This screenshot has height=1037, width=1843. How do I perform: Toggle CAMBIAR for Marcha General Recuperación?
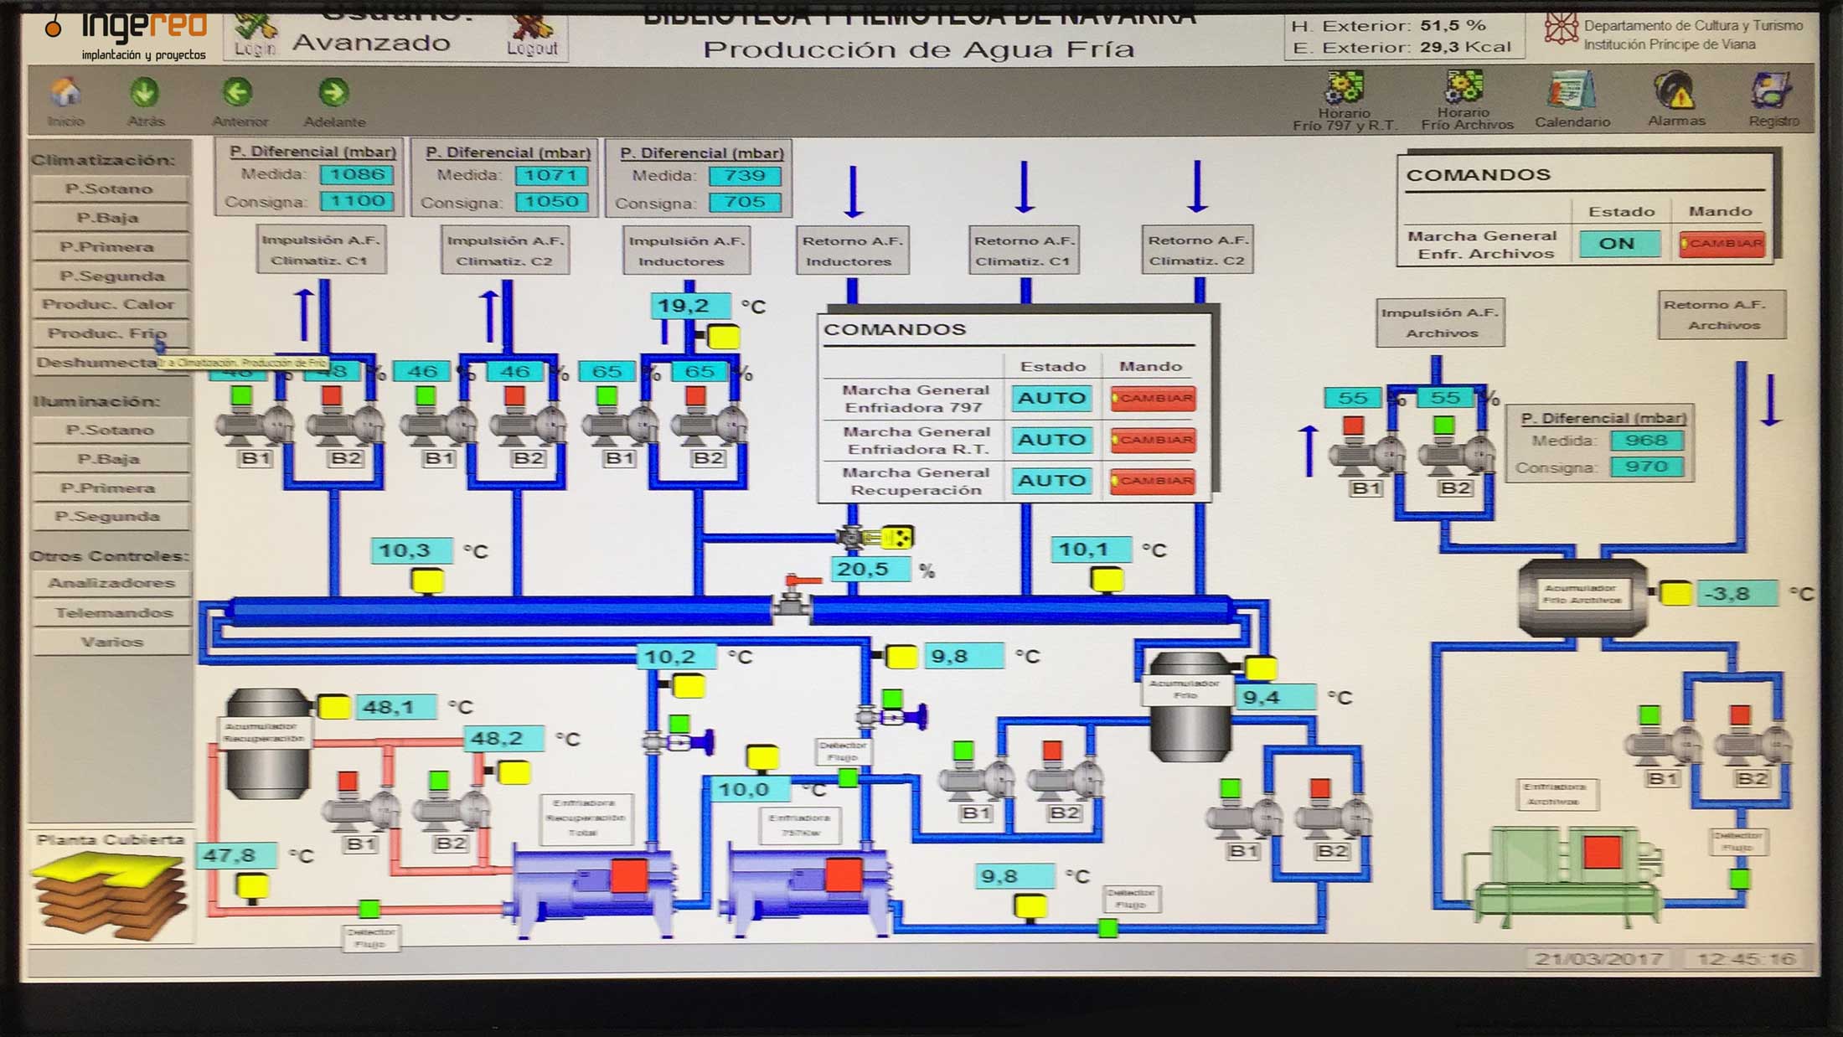pyautogui.click(x=1153, y=481)
